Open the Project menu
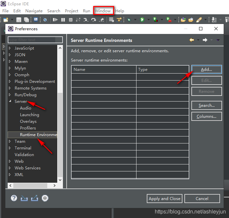 (x=72, y=11)
